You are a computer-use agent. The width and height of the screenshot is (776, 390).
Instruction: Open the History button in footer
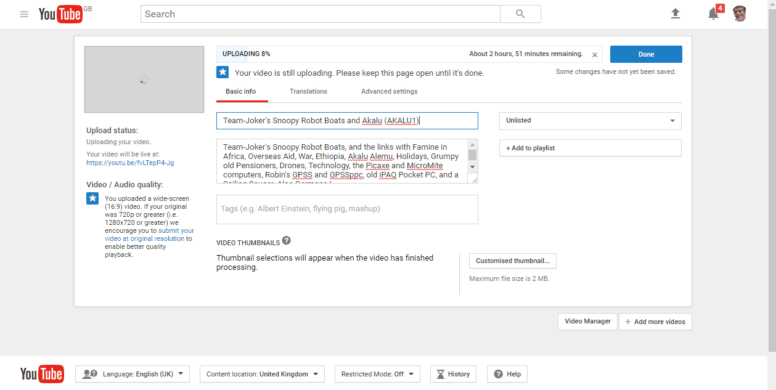point(453,374)
